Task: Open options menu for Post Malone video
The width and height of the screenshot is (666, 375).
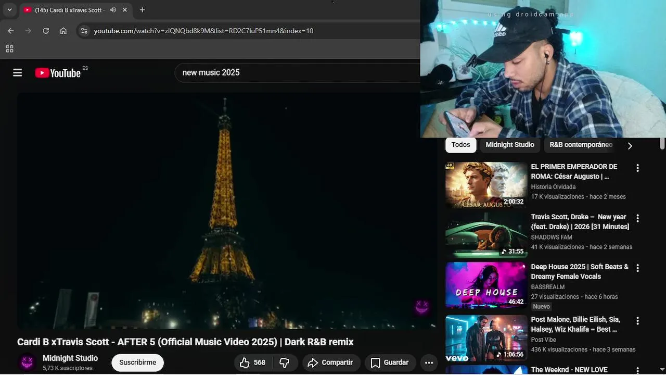Action: (x=637, y=321)
